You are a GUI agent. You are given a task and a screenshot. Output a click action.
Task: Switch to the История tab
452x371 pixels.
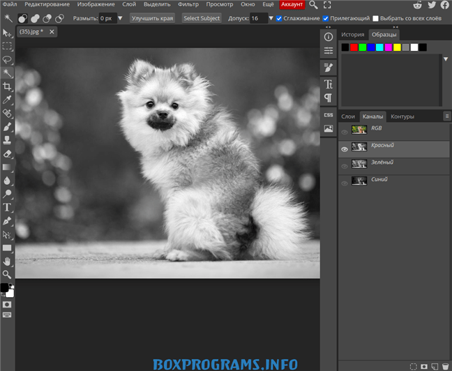click(353, 35)
